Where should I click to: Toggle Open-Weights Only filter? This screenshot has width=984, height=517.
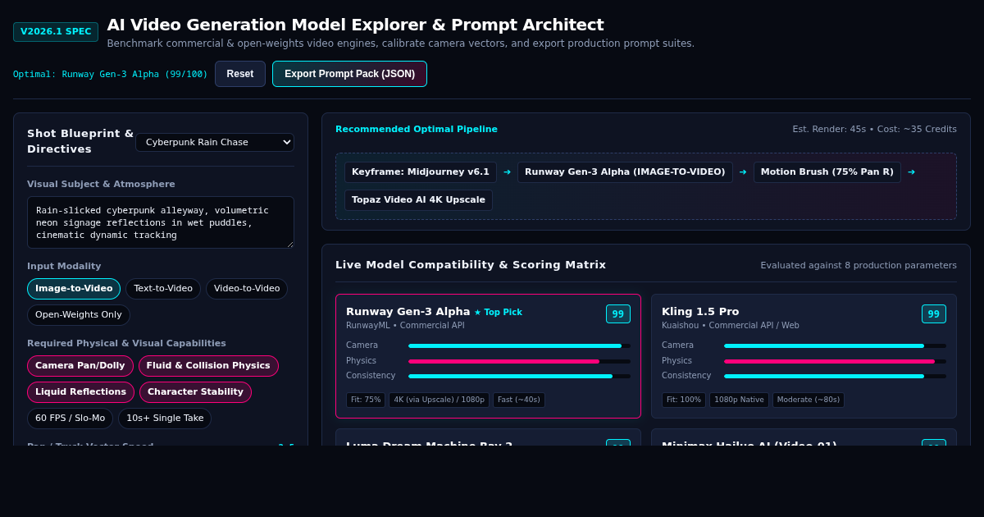(x=79, y=315)
